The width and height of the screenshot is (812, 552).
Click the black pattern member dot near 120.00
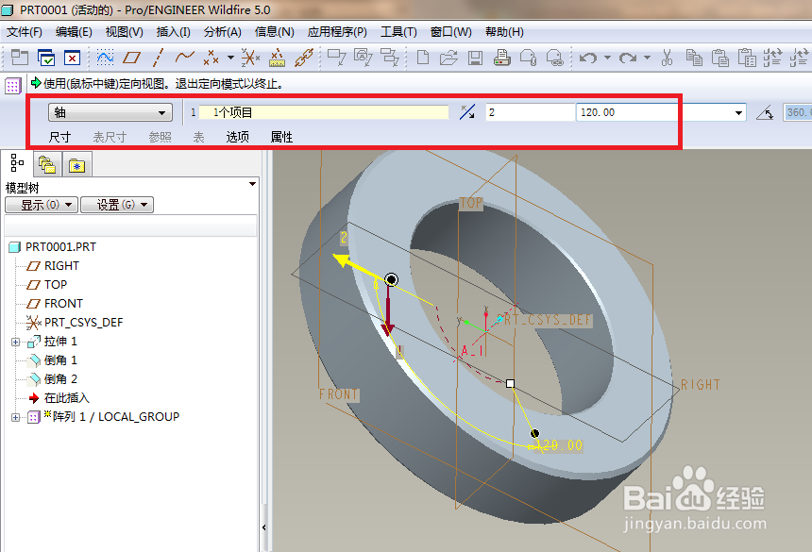(x=535, y=433)
